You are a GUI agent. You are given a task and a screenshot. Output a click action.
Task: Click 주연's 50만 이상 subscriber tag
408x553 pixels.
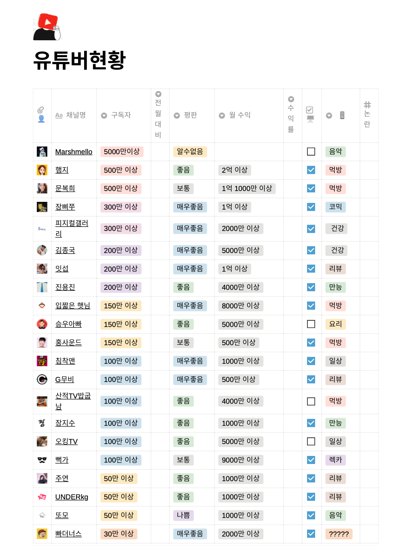pos(118,478)
